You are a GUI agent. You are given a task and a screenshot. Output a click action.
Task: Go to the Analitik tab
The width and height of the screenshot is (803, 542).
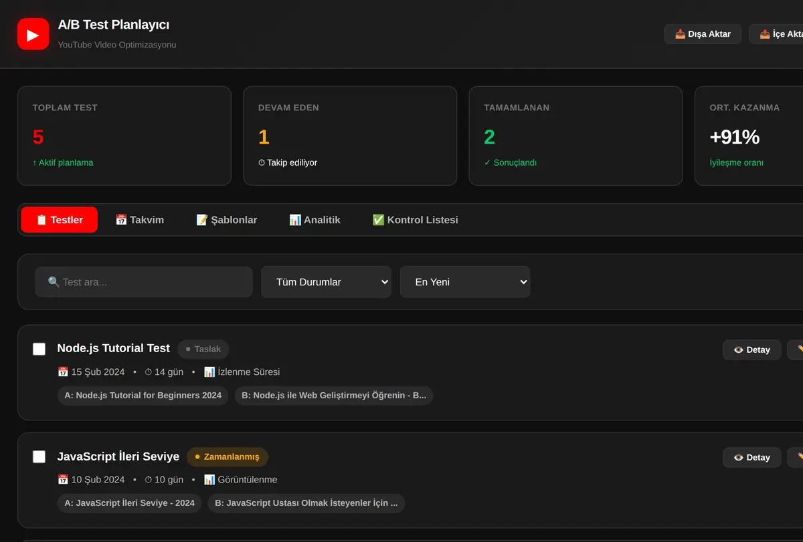tap(315, 220)
